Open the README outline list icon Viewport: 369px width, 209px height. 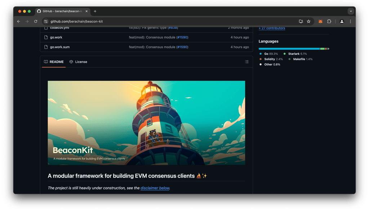[x=246, y=62]
